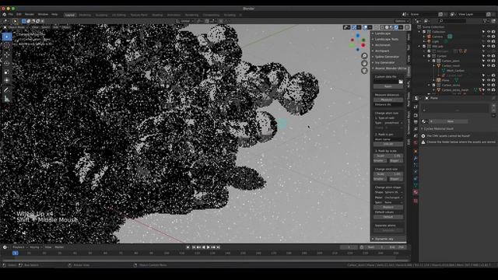Toggle eye visibility for Camera in outliner

[489, 37]
